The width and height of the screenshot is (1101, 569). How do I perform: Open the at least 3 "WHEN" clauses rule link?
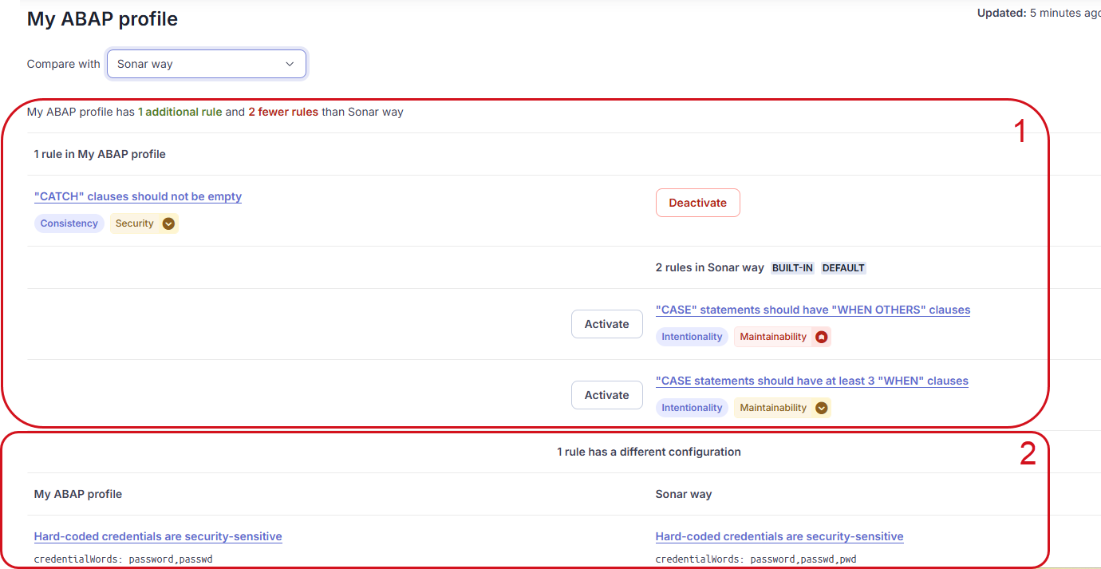point(812,381)
